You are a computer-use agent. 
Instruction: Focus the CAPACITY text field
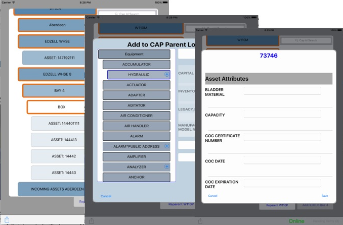pyautogui.click(x=282, y=115)
